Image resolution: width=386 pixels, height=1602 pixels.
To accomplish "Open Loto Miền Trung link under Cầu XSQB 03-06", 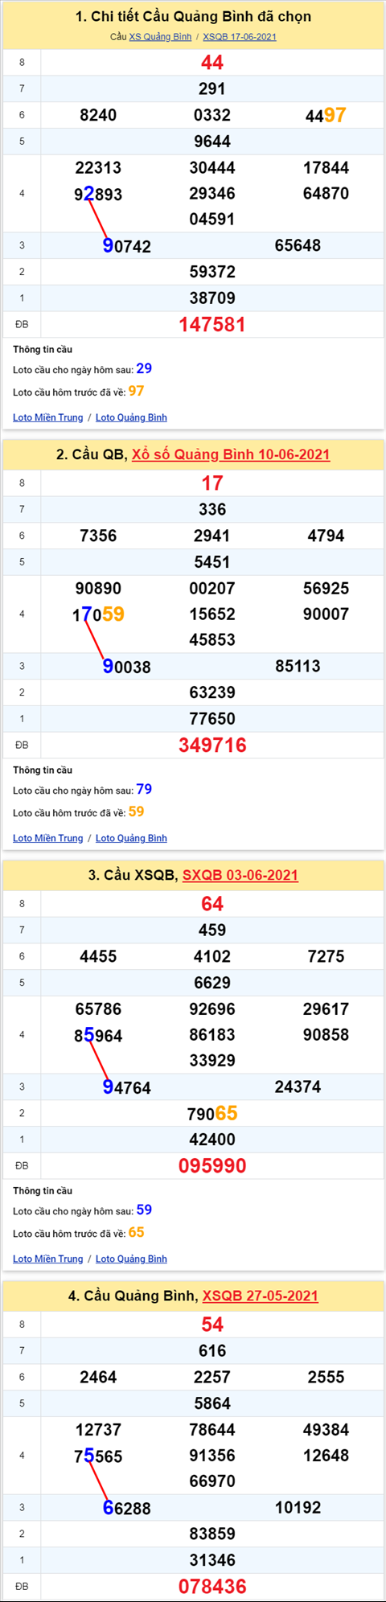I will [47, 1259].
